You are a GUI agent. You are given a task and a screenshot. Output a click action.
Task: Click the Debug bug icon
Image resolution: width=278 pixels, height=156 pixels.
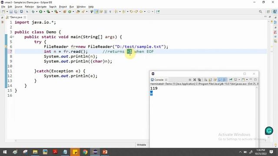33,12
